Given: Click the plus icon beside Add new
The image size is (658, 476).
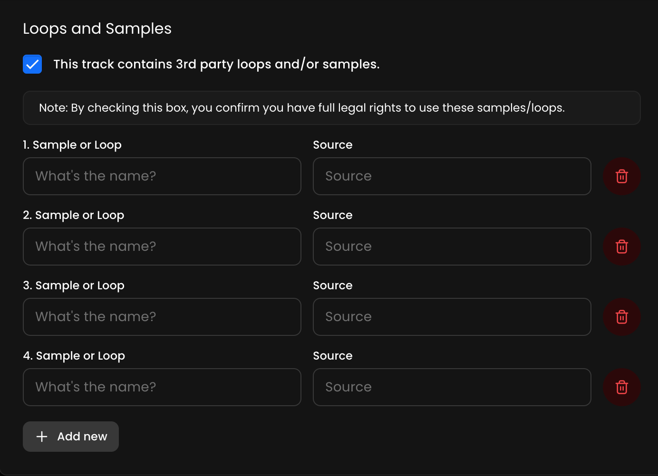Looking at the screenshot, I should pos(42,437).
